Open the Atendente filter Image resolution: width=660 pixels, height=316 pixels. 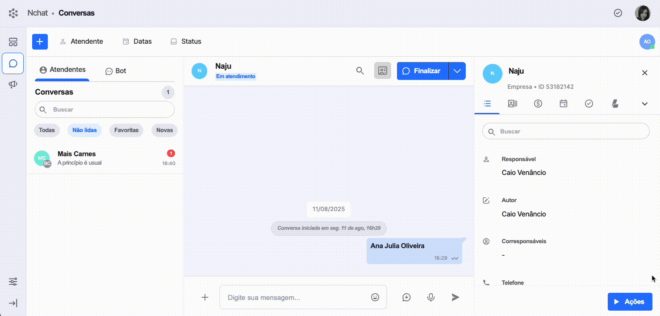tap(81, 42)
